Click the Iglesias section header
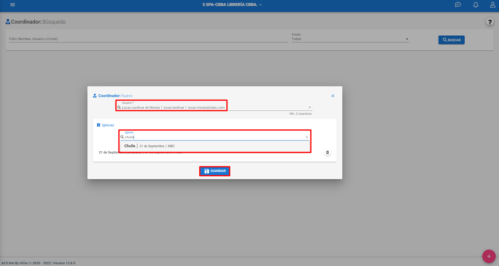 [105, 125]
